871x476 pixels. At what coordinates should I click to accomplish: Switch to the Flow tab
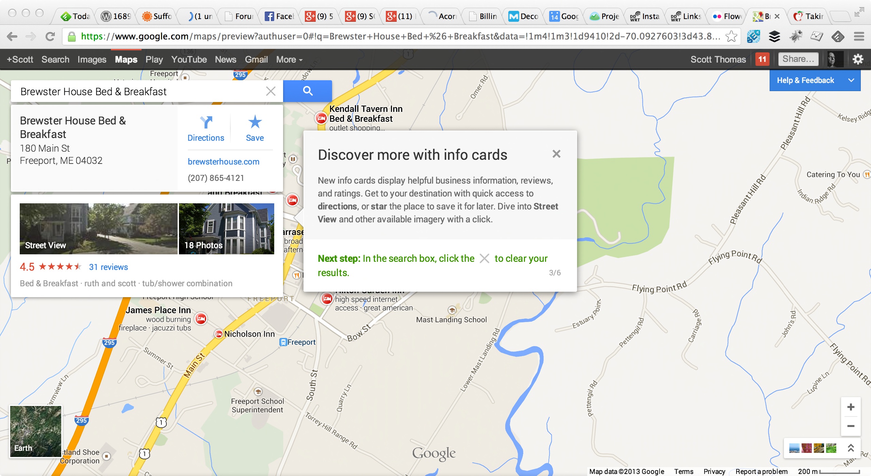pyautogui.click(x=727, y=16)
